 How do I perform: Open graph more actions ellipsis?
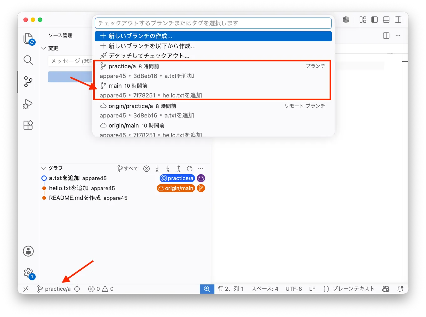click(201, 169)
